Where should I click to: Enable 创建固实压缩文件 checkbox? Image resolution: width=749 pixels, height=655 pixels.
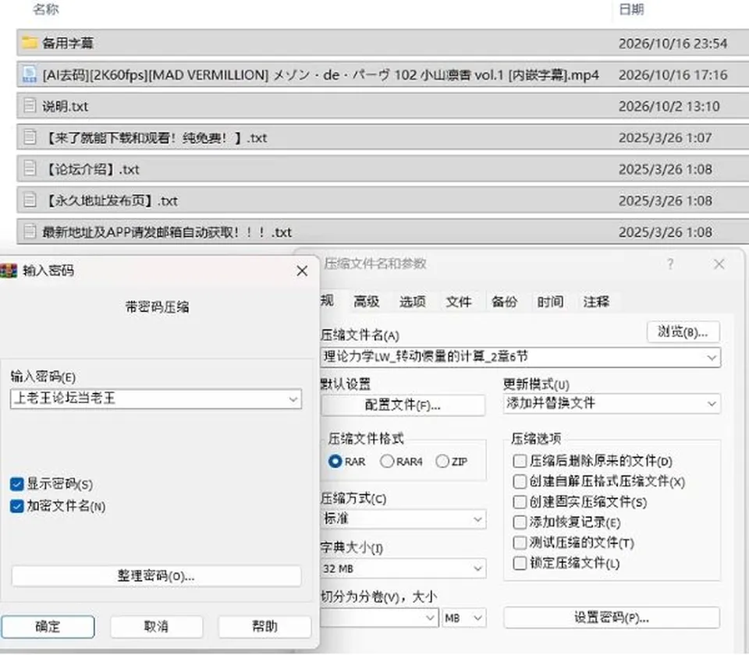[x=520, y=501]
